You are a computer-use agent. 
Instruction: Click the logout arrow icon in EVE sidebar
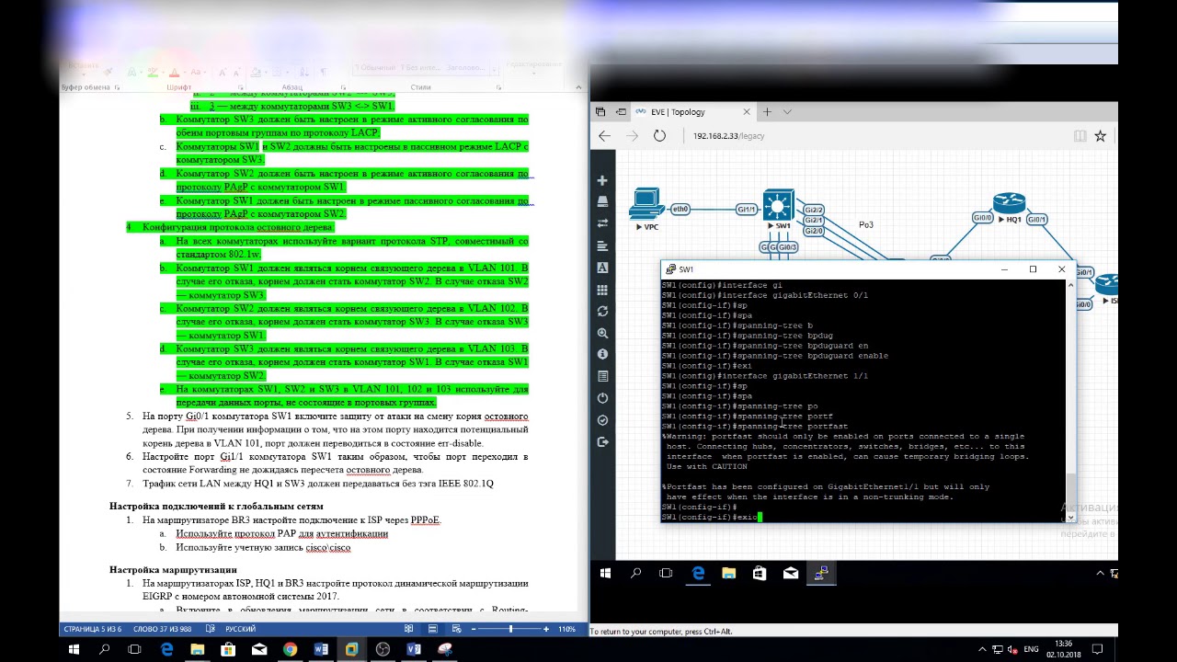click(x=602, y=441)
